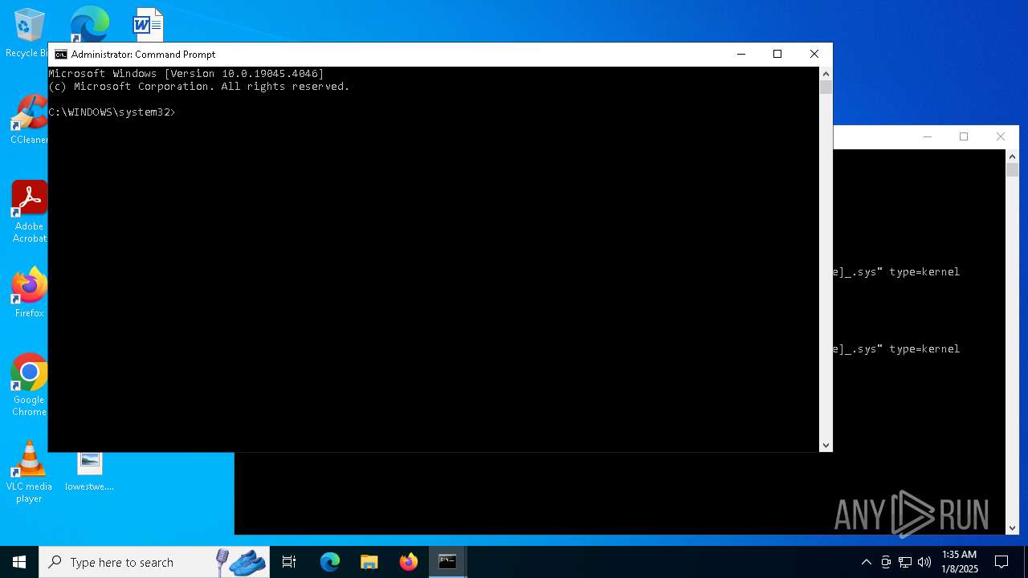Image resolution: width=1028 pixels, height=578 pixels.
Task: Click the Microsoft Corporation copyright line
Action: coord(199,87)
